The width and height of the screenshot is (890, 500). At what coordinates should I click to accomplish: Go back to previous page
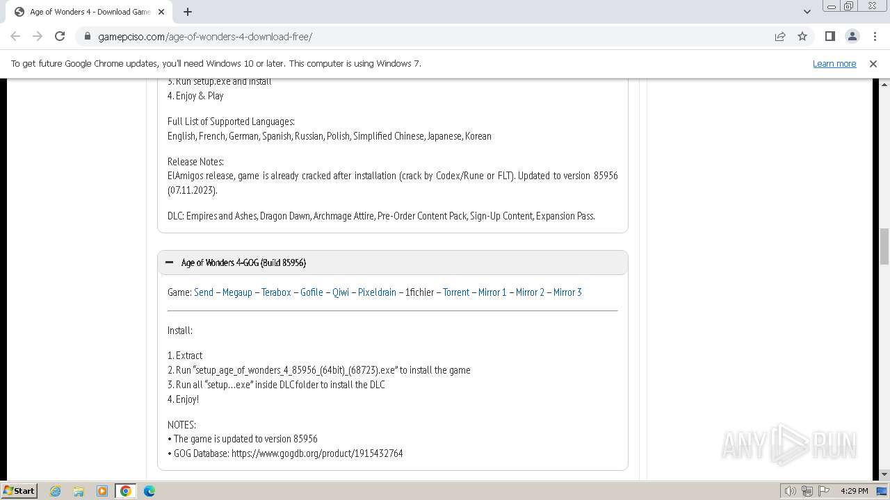click(15, 36)
